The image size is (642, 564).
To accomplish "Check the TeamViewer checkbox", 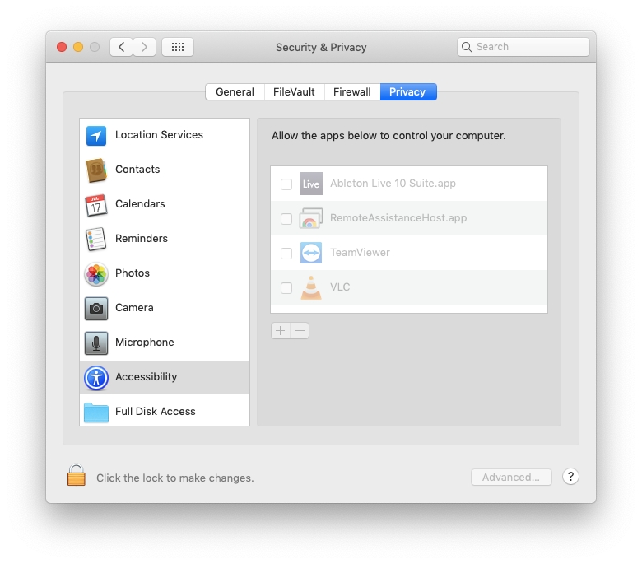I will 286,254.
